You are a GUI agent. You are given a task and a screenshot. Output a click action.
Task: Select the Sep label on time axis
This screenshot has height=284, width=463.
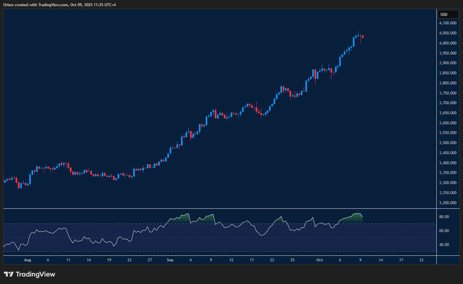click(170, 260)
